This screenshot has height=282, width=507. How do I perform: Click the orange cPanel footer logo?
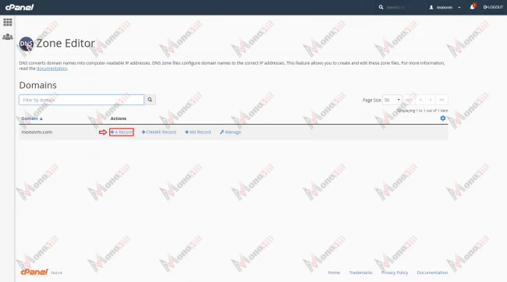(34, 272)
